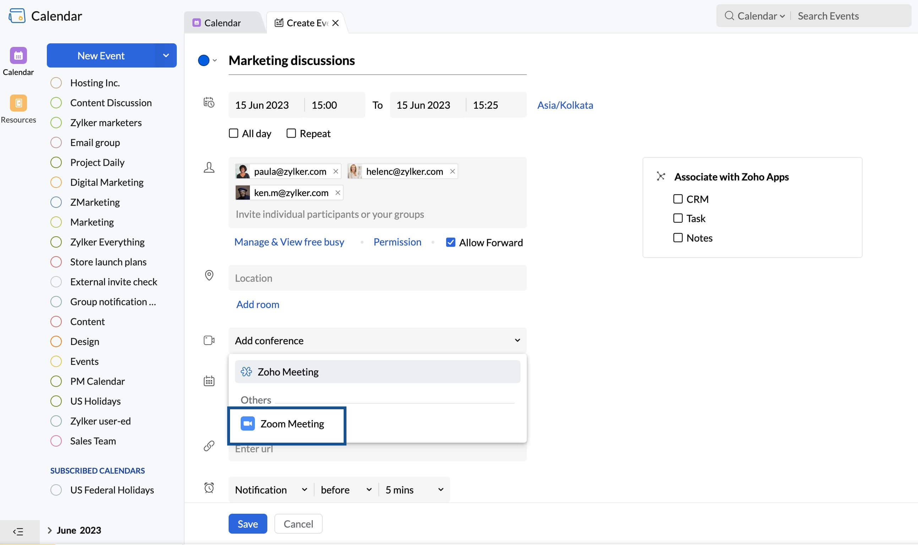Click ken.m's avatar thumbnail
This screenshot has width=918, height=545.
pyautogui.click(x=242, y=193)
